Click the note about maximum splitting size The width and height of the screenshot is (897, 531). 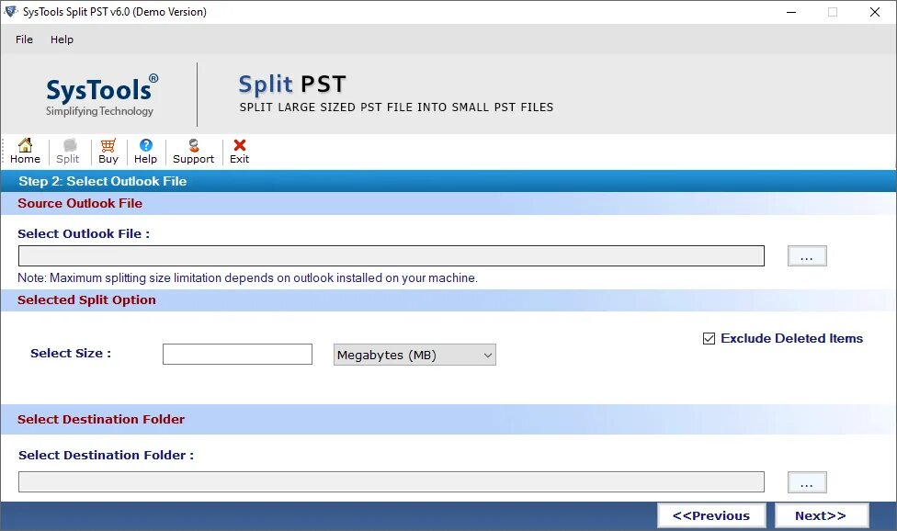(x=247, y=277)
